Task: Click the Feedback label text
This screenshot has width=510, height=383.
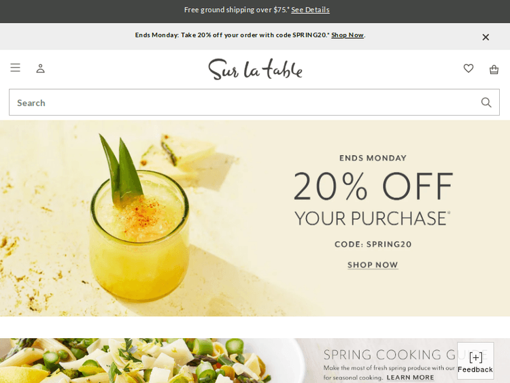Action: (x=475, y=369)
